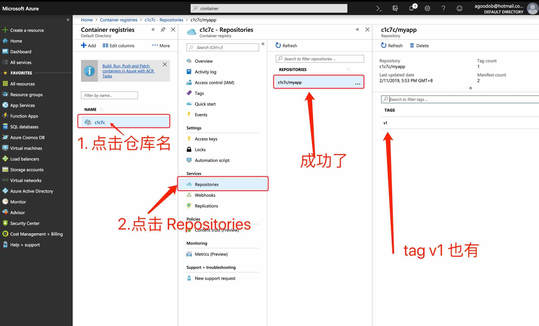Click the feedback smiley icon
The image size is (539, 326).
(459, 8)
